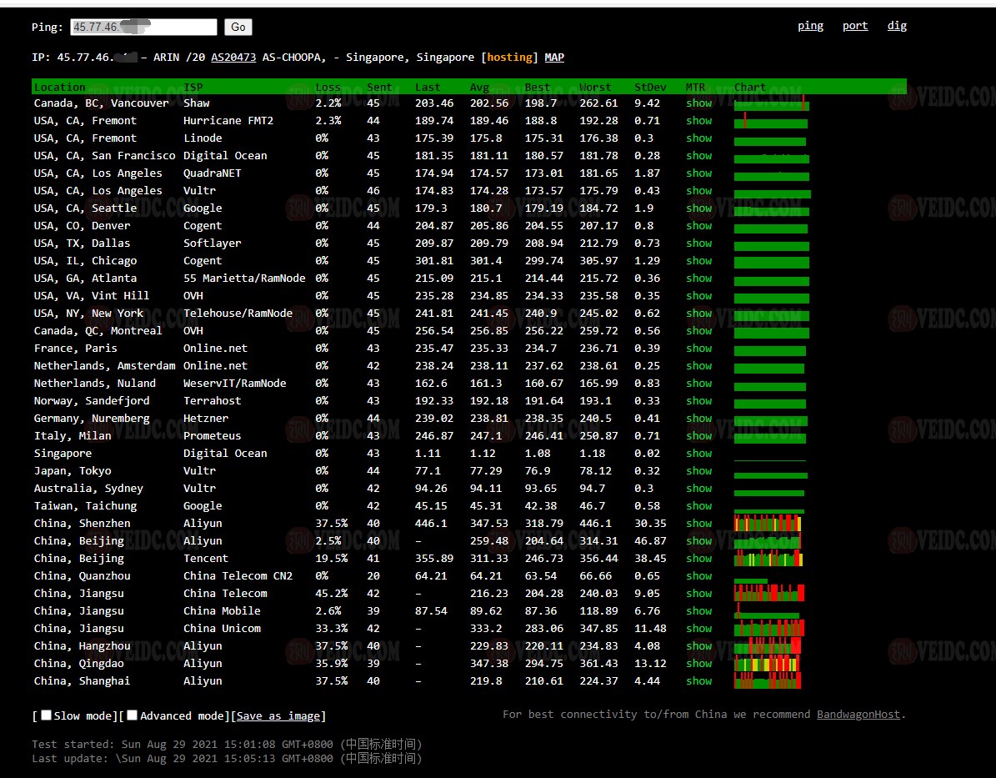Screen dimensions: 996x778
Task: Open the port tool link
Action: pos(855,26)
